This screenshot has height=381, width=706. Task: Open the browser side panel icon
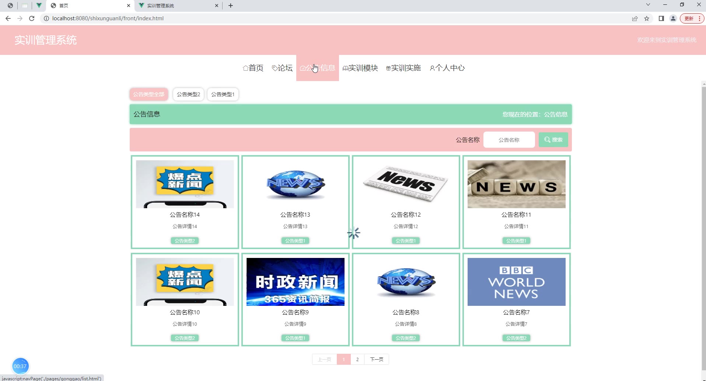click(661, 18)
